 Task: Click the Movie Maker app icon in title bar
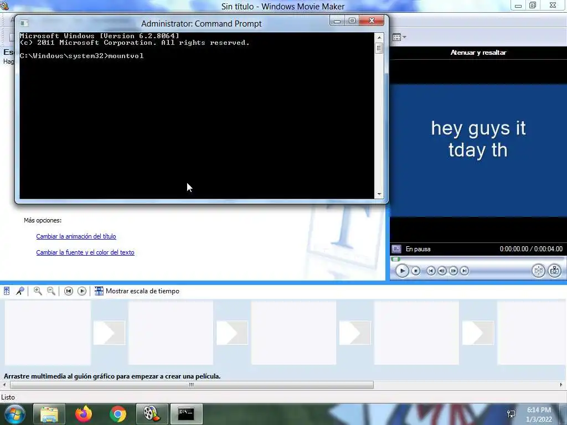(x=4, y=6)
